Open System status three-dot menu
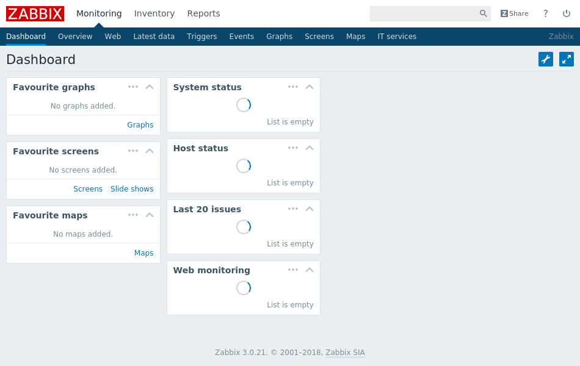 pyautogui.click(x=293, y=87)
